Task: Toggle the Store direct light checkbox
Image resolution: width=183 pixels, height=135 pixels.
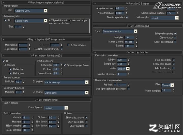Action: (174, 60)
